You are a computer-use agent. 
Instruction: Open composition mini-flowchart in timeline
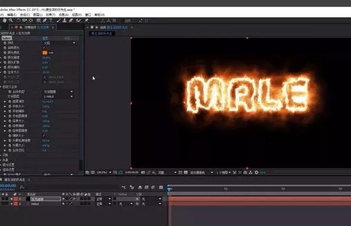tap(123, 187)
